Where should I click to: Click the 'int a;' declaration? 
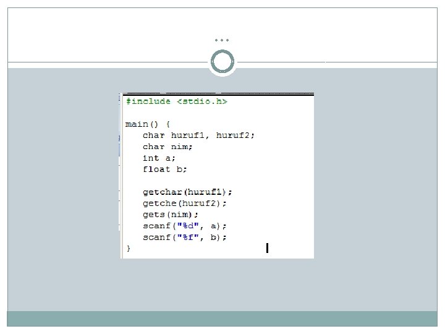click(x=159, y=158)
